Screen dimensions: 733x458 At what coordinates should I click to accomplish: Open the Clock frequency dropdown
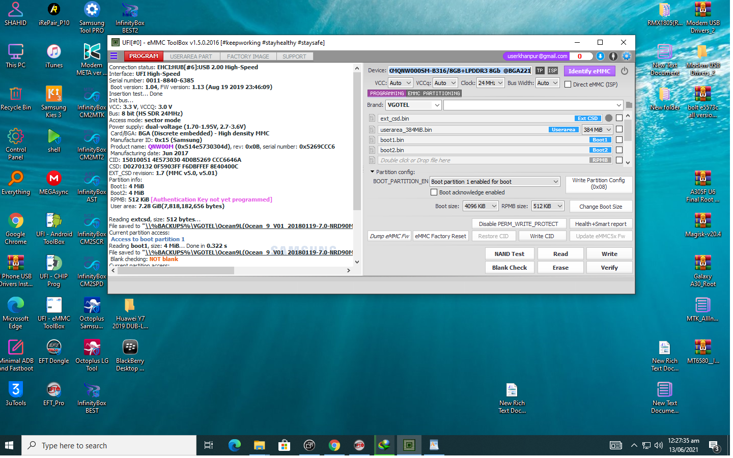(491, 83)
